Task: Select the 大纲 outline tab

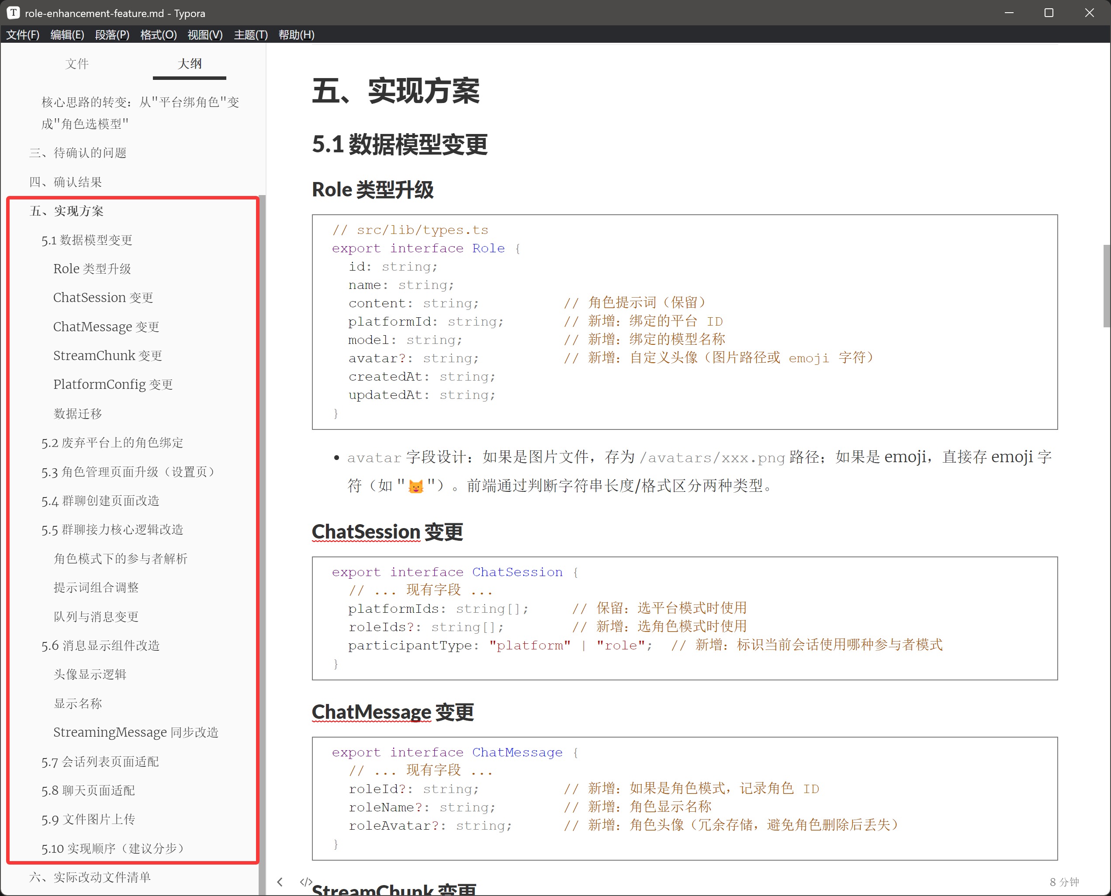Action: pyautogui.click(x=189, y=64)
